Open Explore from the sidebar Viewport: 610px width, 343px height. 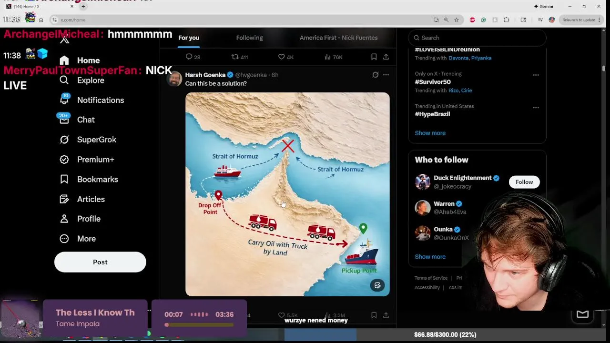click(x=81, y=80)
